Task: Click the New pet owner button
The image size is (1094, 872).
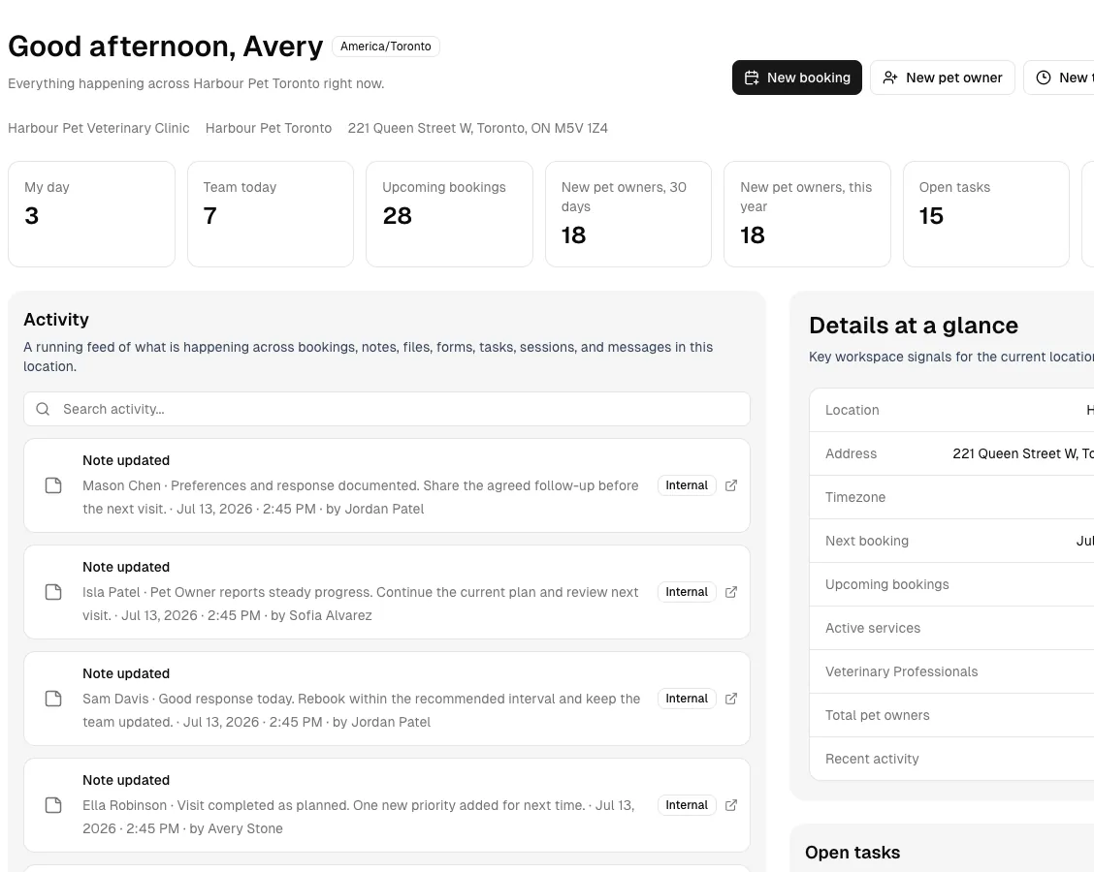Action: [x=942, y=78]
